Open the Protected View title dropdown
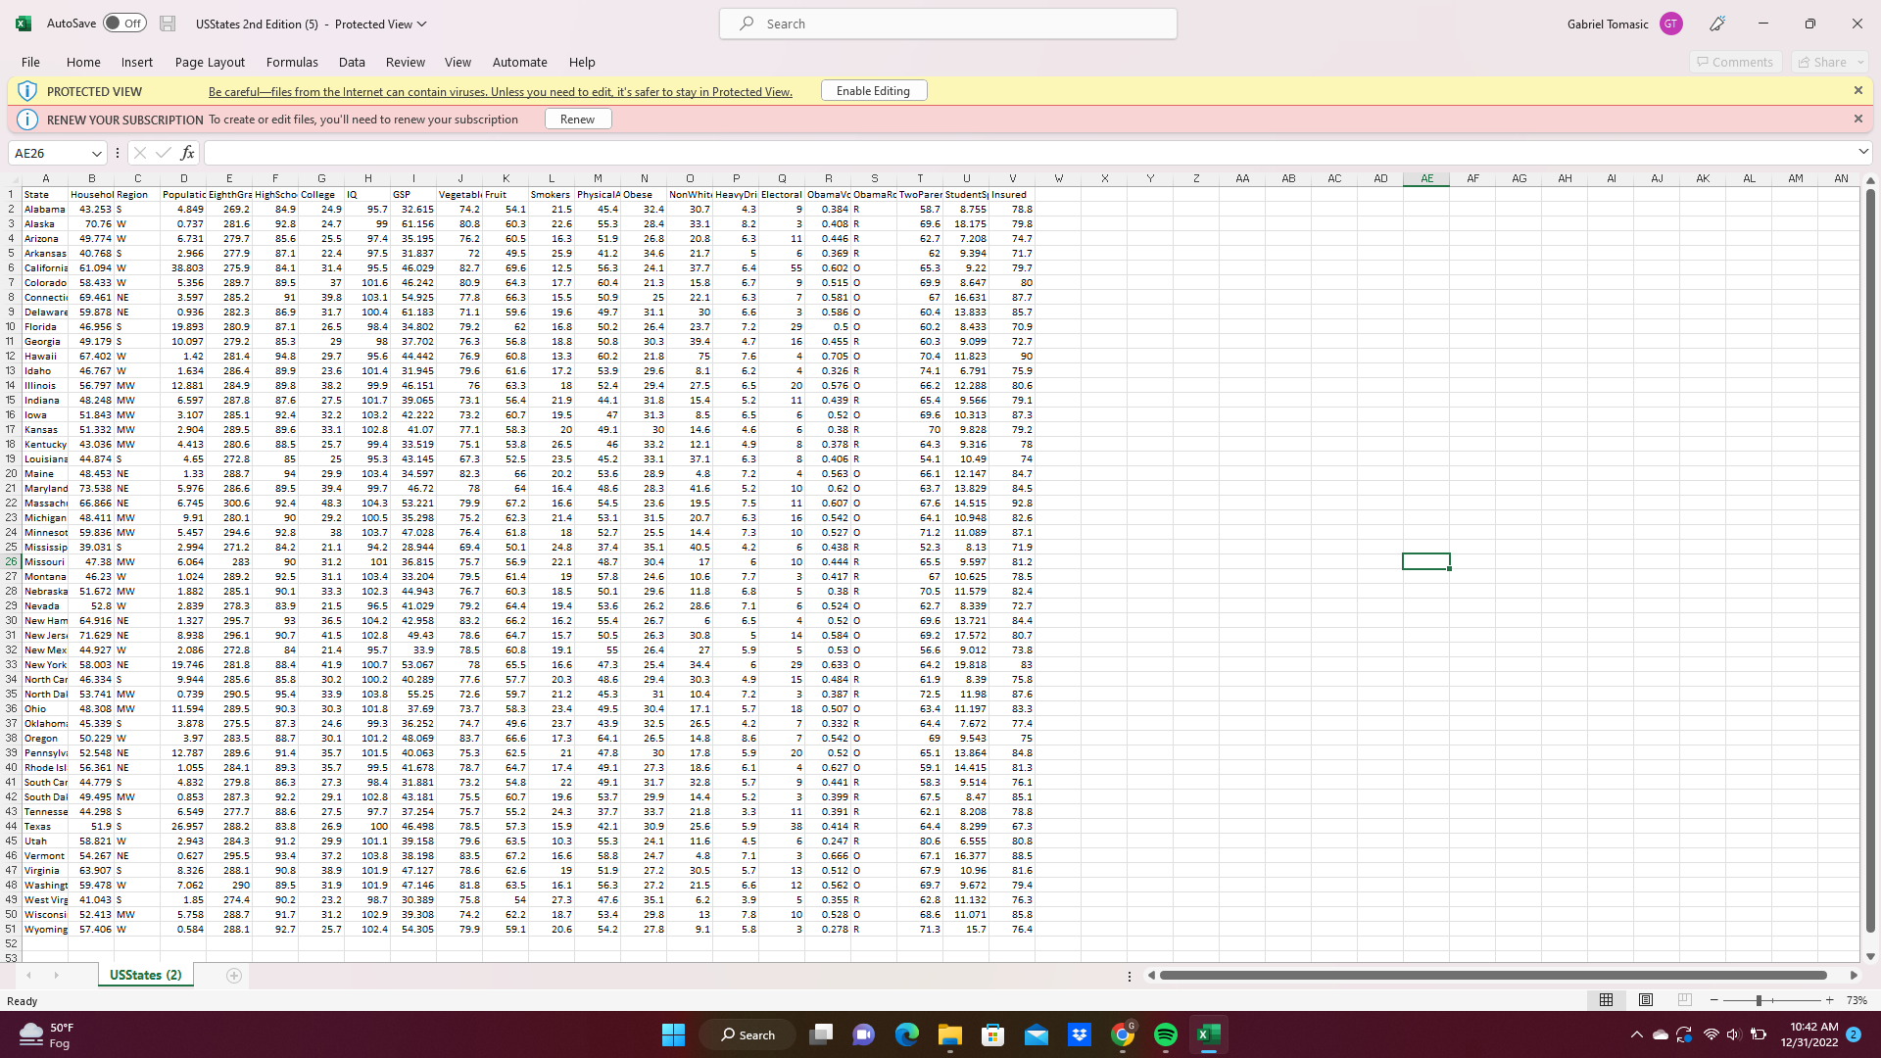This screenshot has height=1058, width=1881. tap(422, 24)
